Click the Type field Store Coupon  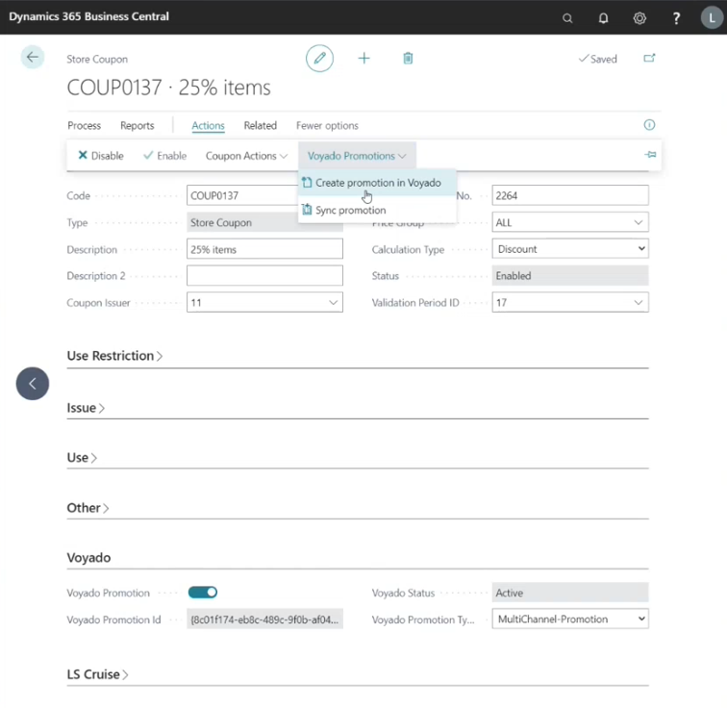[264, 222]
